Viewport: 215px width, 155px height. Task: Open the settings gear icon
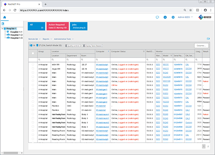[173, 17]
